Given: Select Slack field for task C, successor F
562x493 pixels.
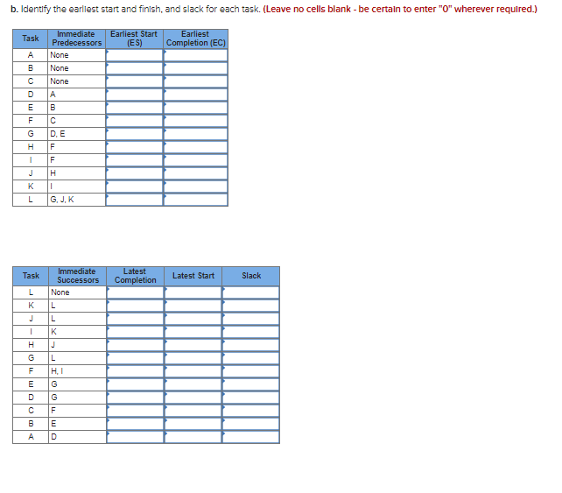Looking at the screenshot, I should click(x=251, y=411).
